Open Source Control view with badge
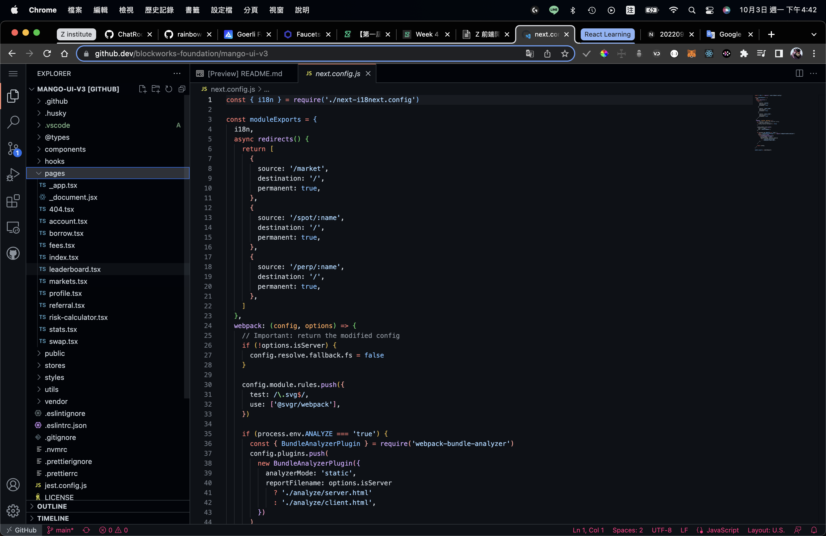Viewport: 826px width, 536px height. click(13, 148)
